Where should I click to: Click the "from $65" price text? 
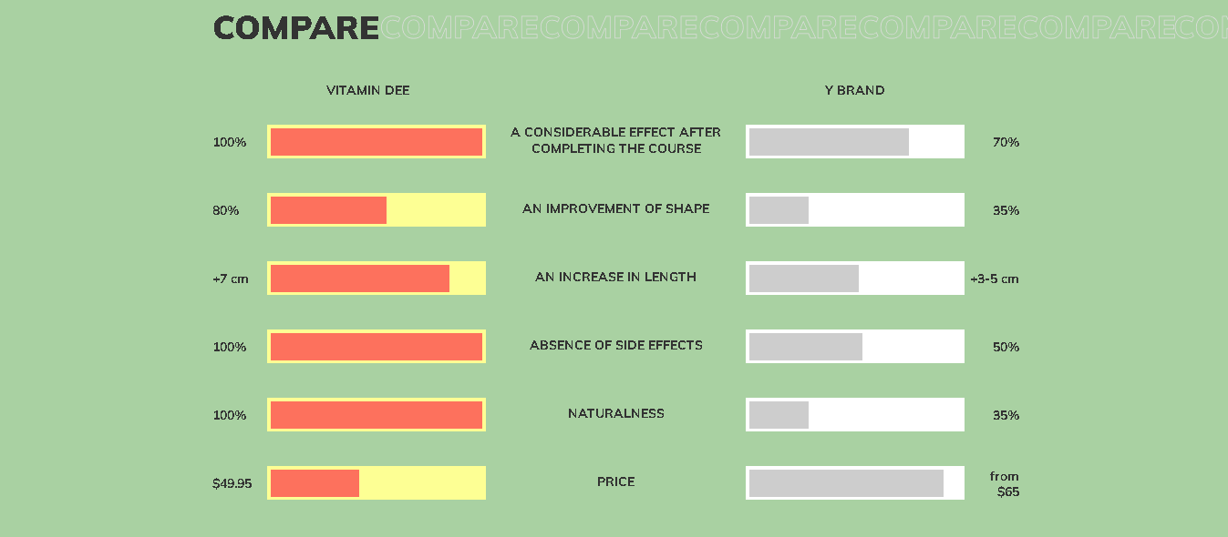(1006, 484)
